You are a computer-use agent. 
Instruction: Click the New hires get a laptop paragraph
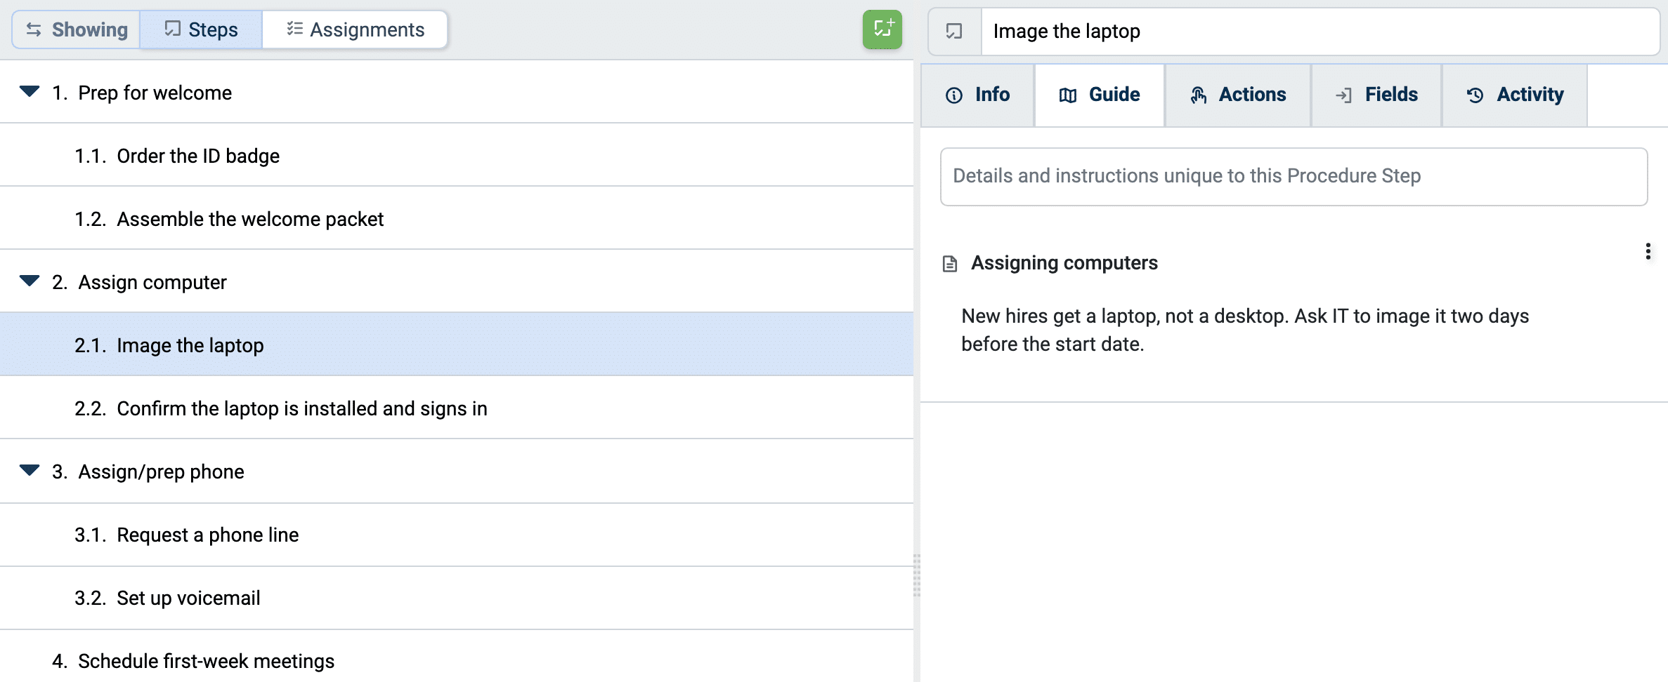point(1244,330)
